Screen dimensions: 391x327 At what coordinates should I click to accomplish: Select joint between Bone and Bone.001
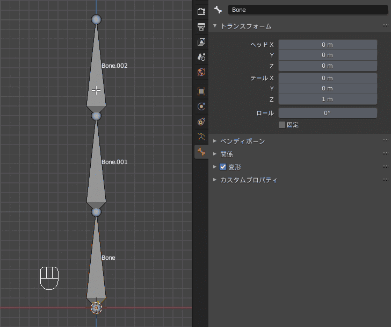coord(96,212)
